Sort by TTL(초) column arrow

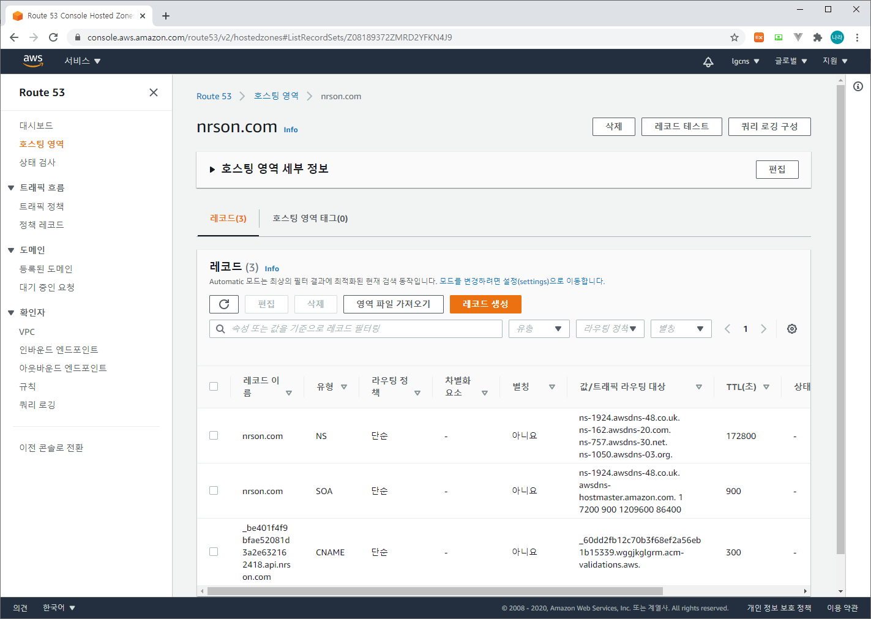(x=766, y=387)
